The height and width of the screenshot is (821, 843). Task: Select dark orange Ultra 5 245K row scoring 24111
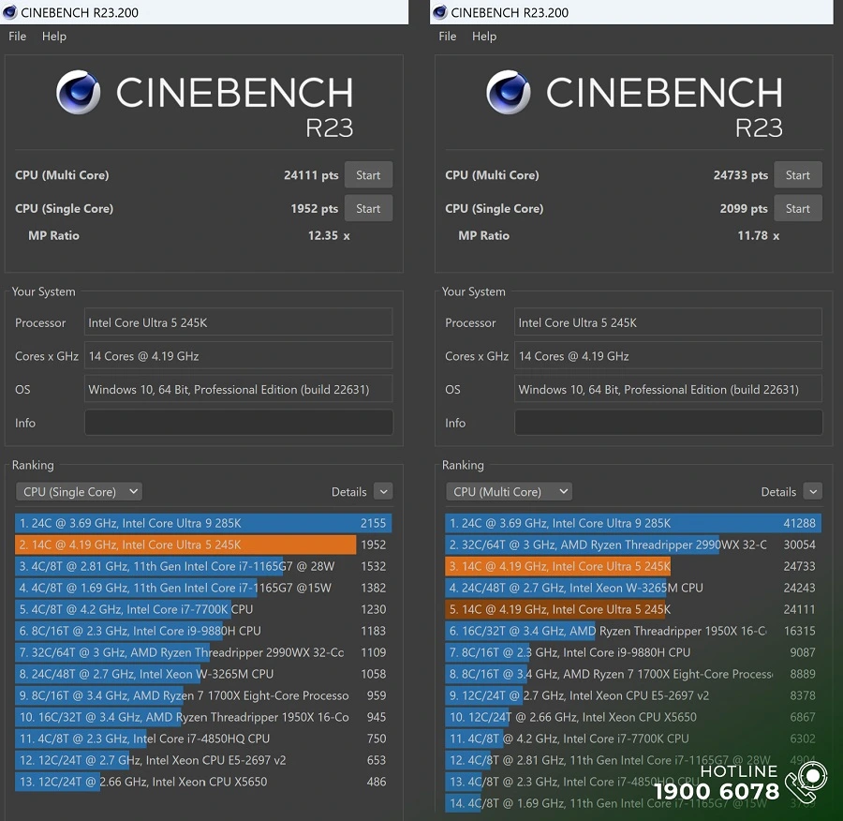633,609
